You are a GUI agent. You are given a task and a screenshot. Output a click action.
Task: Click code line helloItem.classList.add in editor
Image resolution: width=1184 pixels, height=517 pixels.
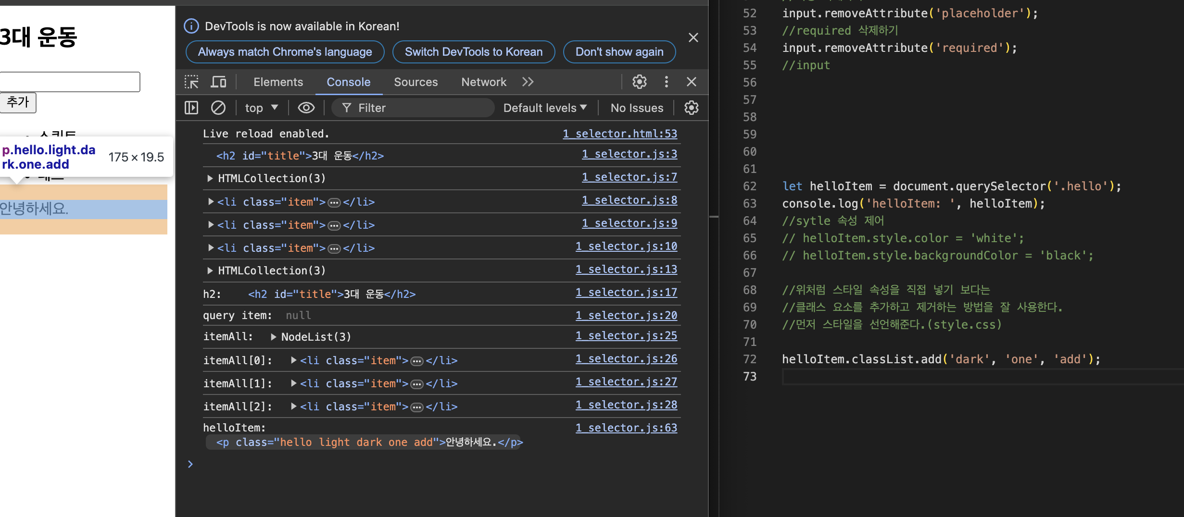click(941, 359)
